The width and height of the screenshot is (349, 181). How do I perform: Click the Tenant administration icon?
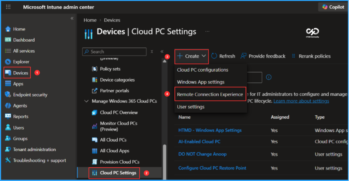coord(8,149)
